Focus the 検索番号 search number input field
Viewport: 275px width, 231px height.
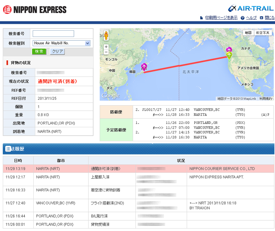tap(53, 33)
